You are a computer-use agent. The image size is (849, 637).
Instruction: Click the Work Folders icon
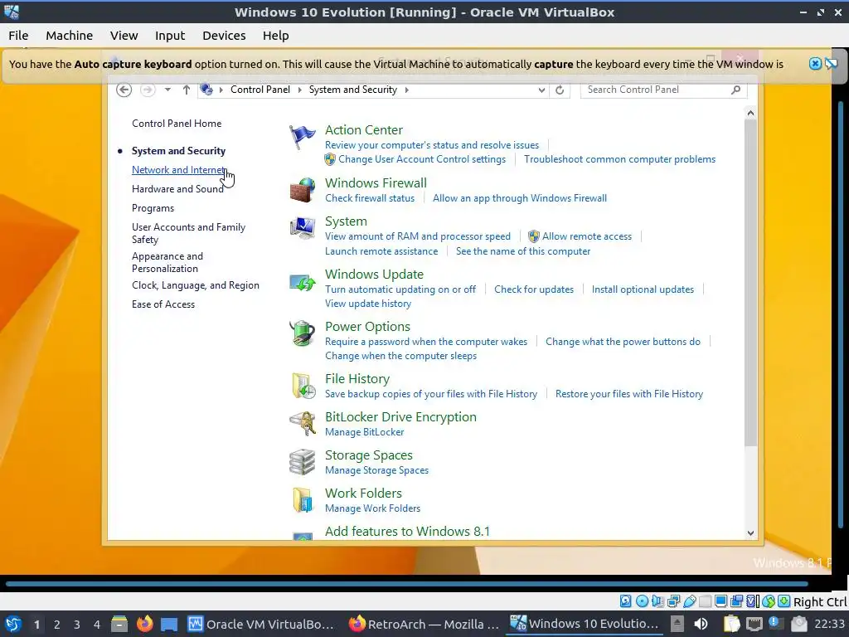tap(303, 499)
